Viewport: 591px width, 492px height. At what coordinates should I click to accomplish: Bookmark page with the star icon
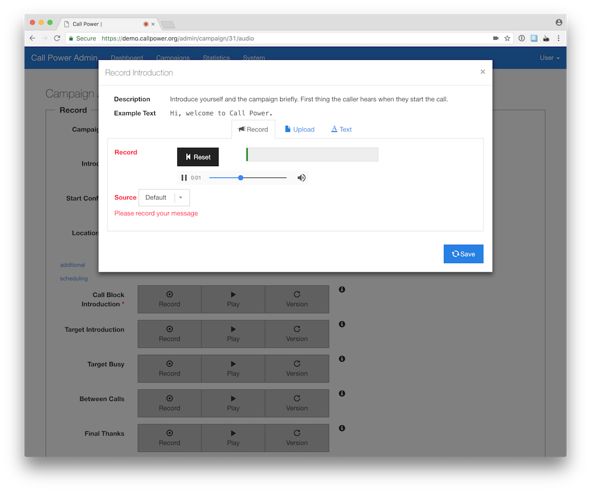coord(507,38)
